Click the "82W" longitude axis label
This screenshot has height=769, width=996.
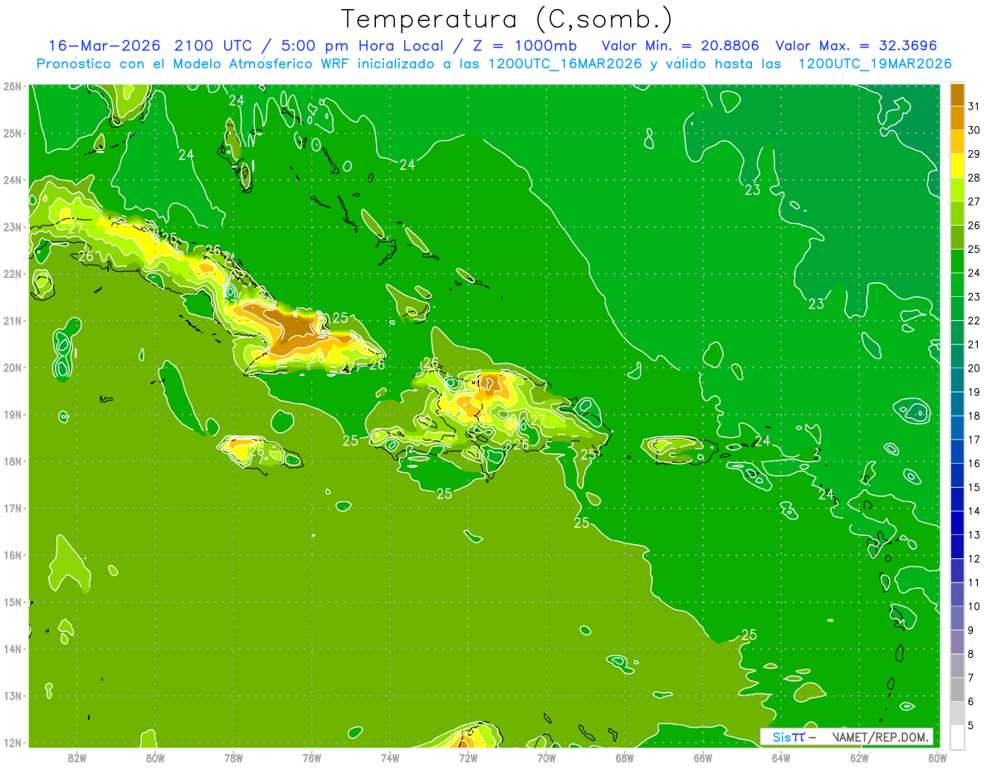(x=76, y=757)
